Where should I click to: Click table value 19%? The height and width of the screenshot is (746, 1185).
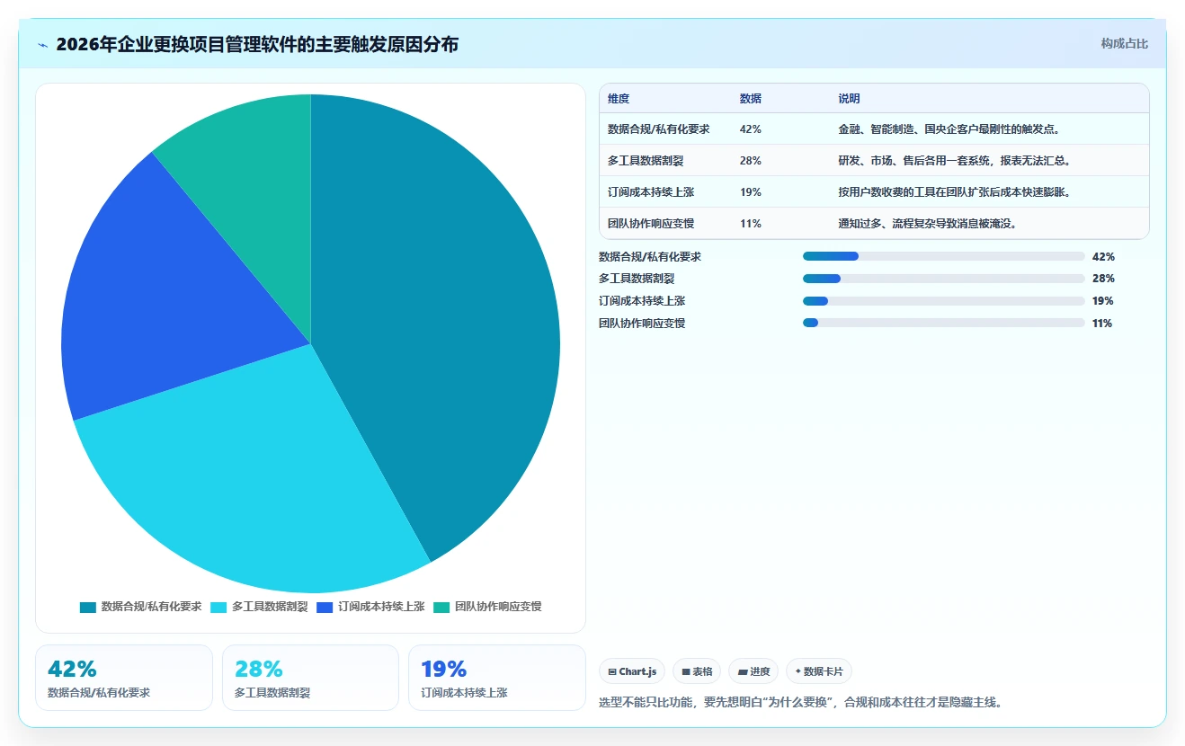coord(751,192)
